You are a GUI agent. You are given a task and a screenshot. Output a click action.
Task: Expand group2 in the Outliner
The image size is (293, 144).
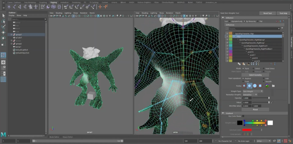click(x=11, y=44)
